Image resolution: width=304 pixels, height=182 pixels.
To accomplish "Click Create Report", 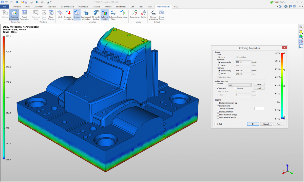I will click(x=161, y=15).
